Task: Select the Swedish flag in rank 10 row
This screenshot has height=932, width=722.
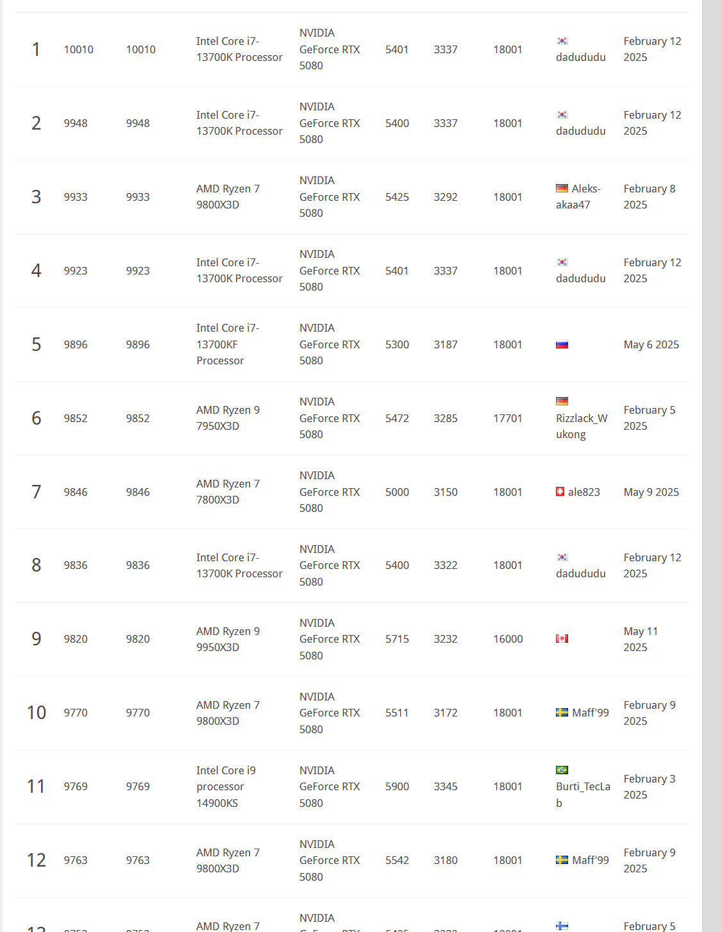Action: point(562,713)
